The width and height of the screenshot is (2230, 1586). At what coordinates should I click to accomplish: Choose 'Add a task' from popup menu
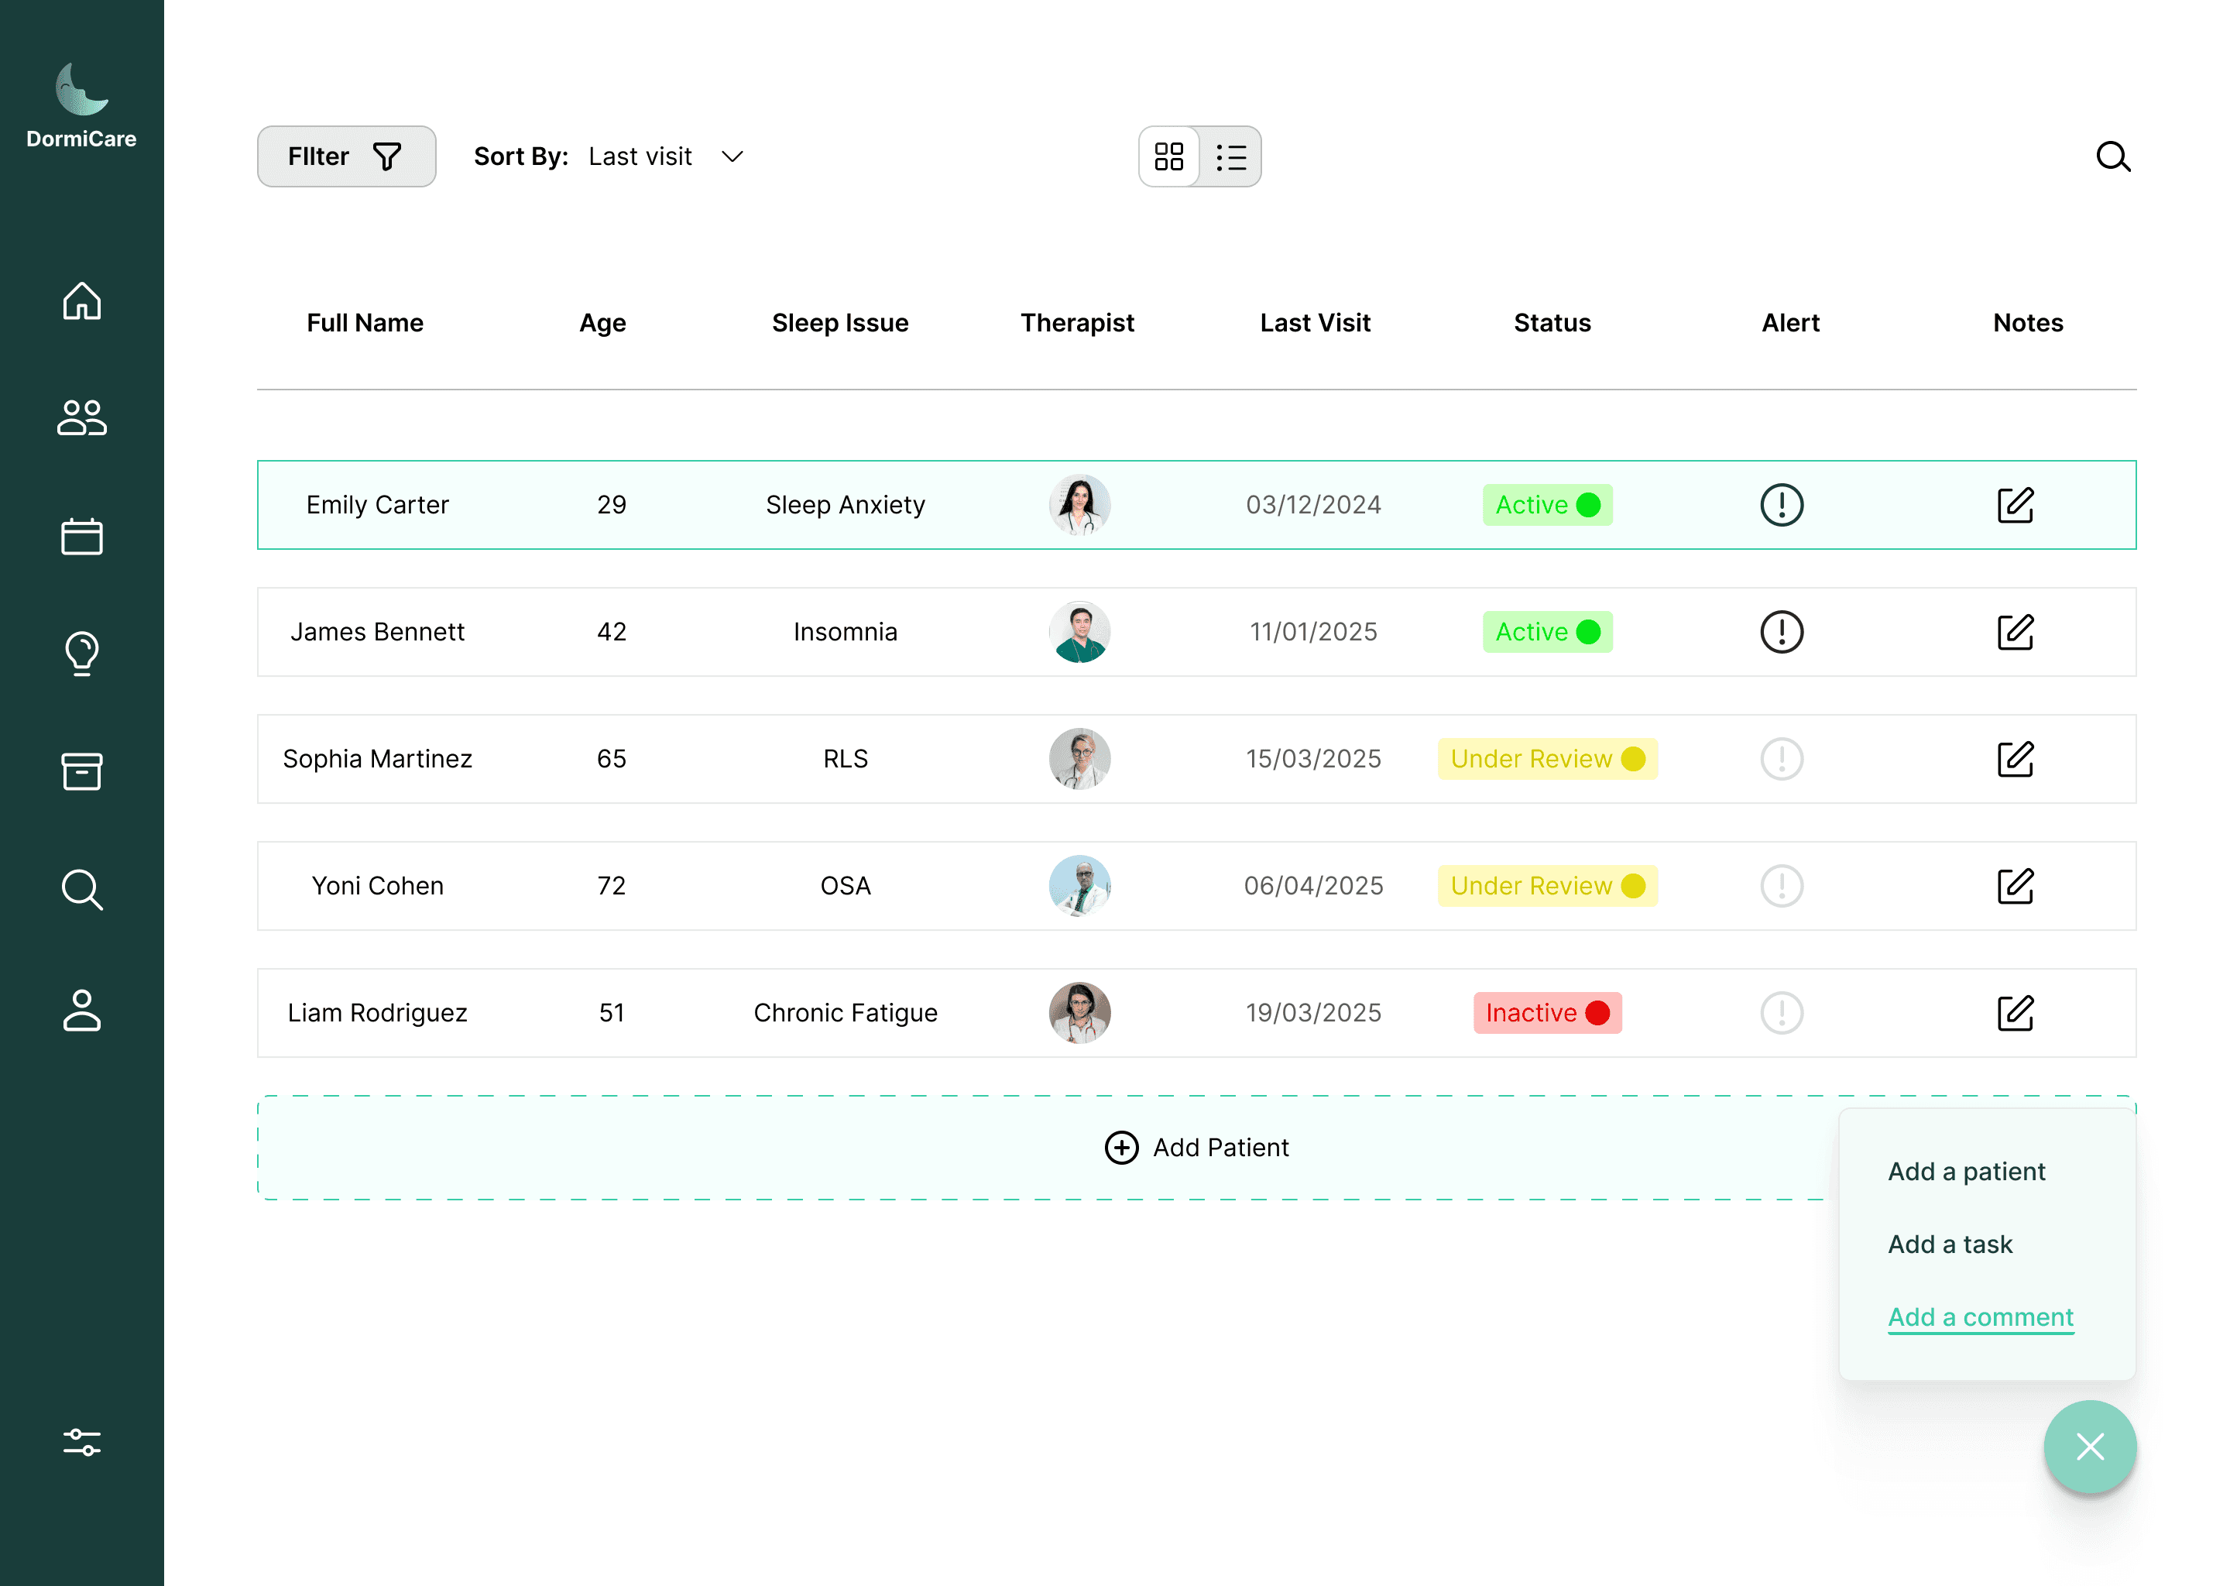[x=1950, y=1244]
